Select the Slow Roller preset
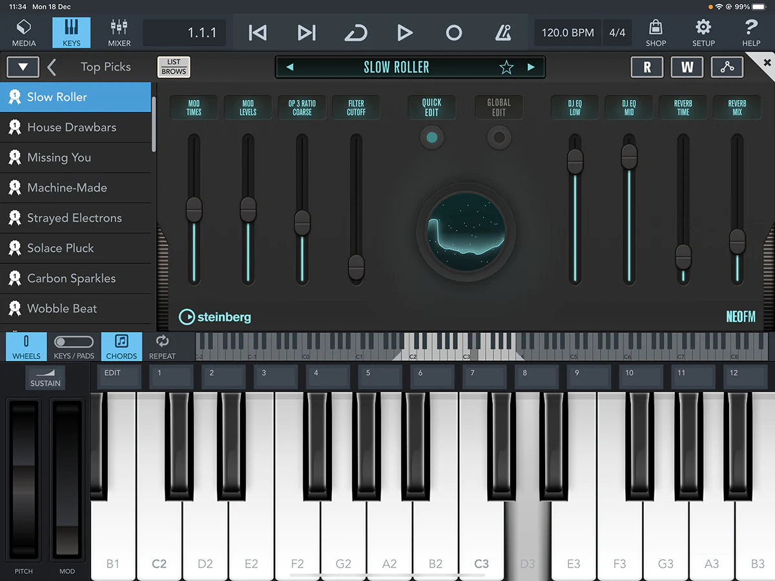Image resolution: width=775 pixels, height=581 pixels. (x=76, y=97)
